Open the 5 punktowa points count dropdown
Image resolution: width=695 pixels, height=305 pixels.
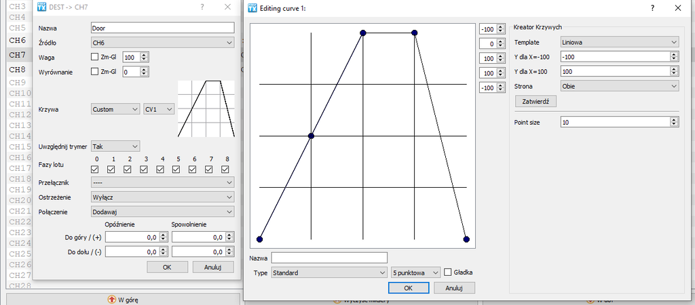pos(415,272)
